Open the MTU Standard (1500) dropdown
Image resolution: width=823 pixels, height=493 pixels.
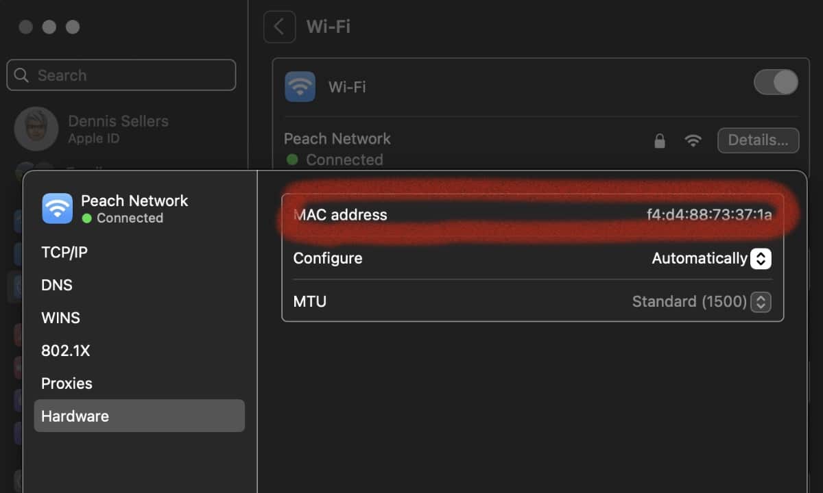coord(761,302)
